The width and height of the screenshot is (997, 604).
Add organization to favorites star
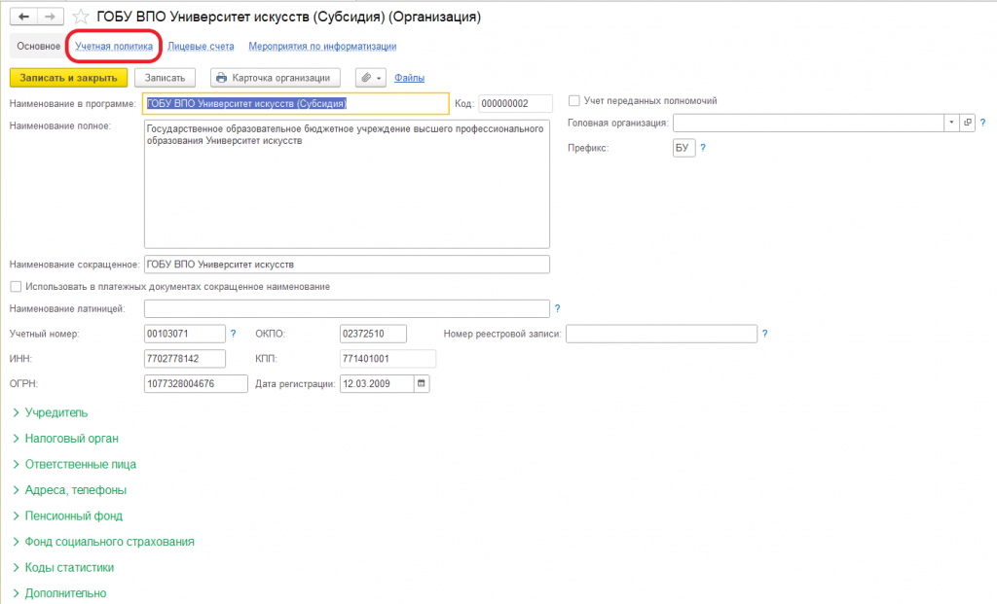pyautogui.click(x=81, y=17)
